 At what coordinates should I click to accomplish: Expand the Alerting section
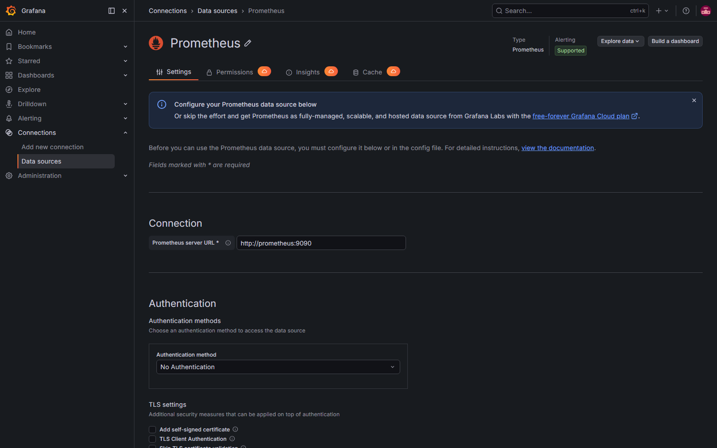click(125, 118)
